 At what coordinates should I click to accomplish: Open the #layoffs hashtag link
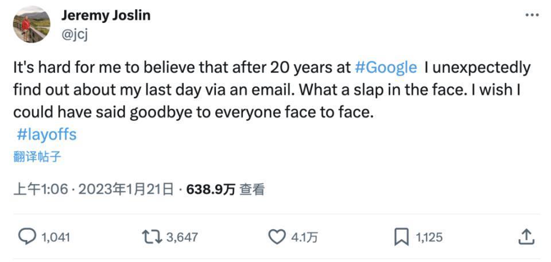point(46,135)
